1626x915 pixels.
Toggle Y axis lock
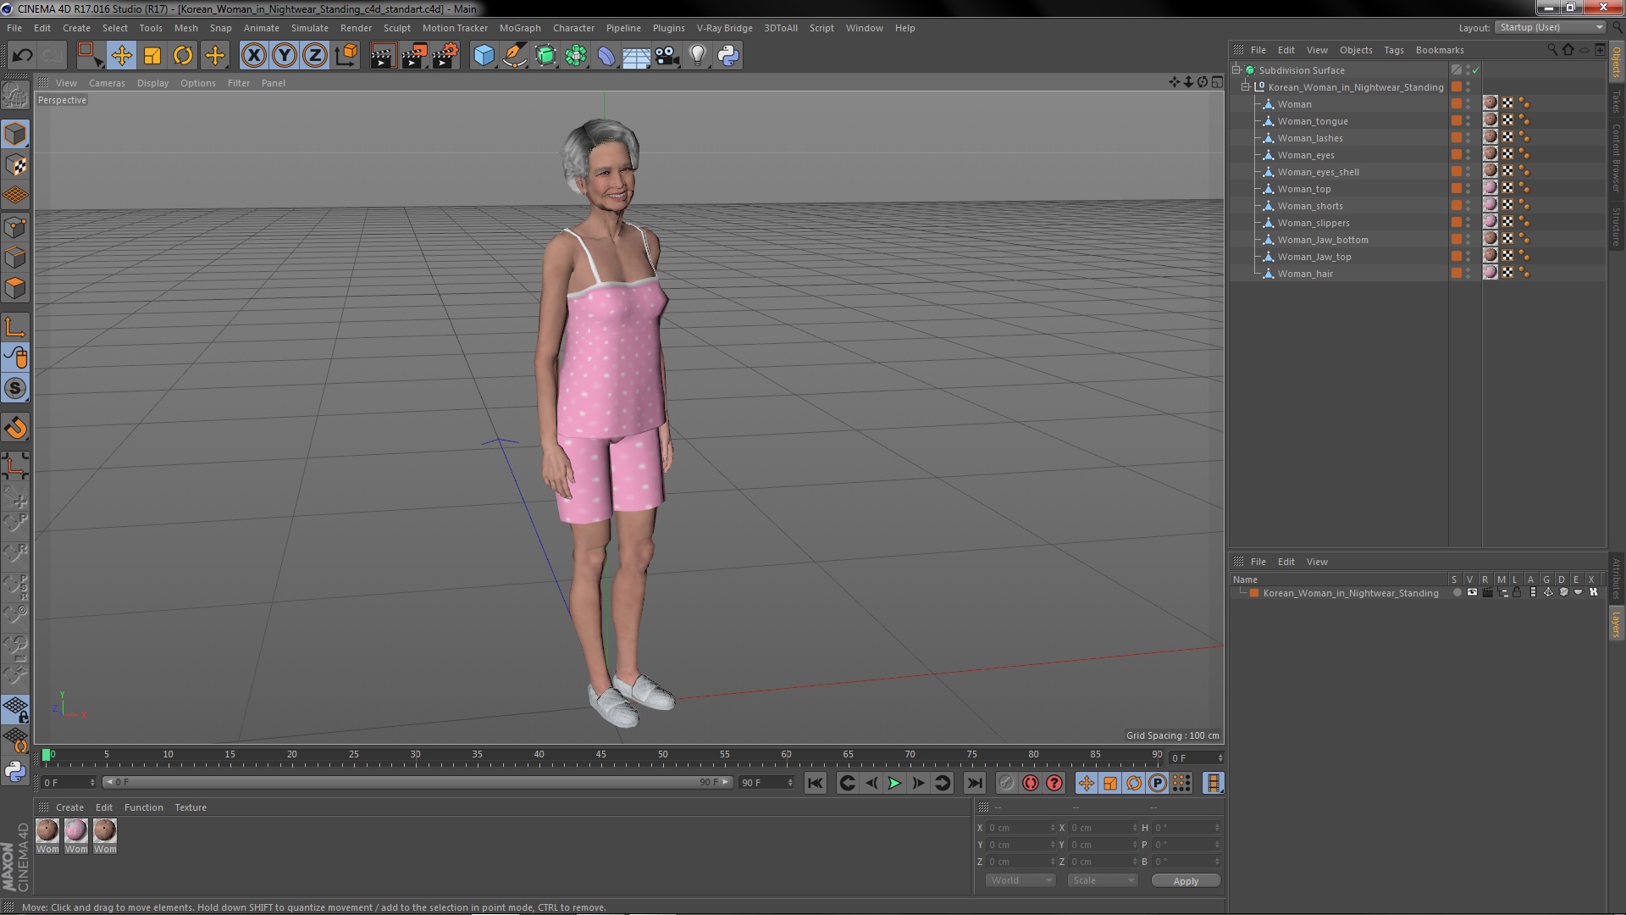285,56
